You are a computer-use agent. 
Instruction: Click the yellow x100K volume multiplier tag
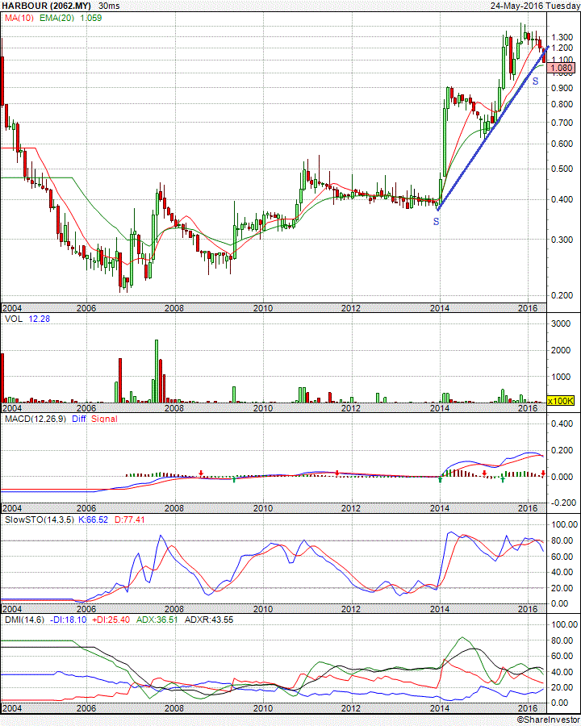click(x=561, y=401)
